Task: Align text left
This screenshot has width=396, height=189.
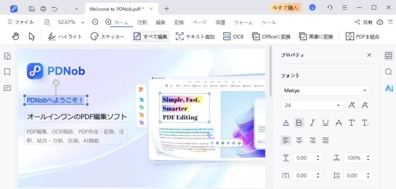Action: 286,140
